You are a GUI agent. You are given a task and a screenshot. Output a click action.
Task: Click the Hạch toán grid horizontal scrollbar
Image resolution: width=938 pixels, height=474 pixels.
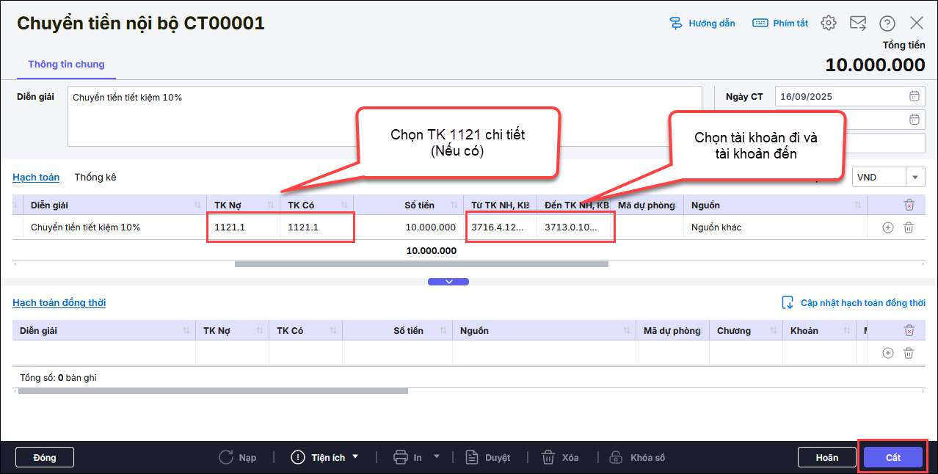pos(421,263)
